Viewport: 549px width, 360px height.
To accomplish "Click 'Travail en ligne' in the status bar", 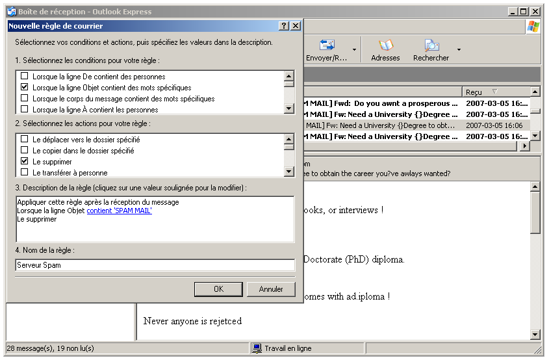I will [x=288, y=348].
